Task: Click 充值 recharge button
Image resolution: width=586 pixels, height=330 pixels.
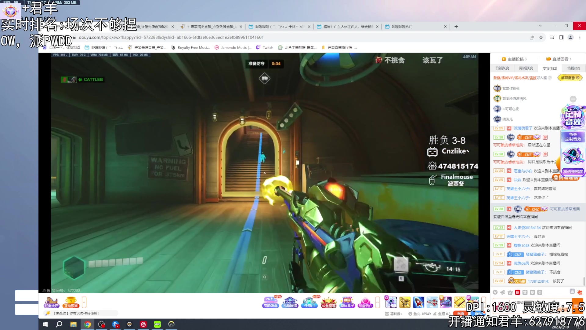Action: [461, 313]
